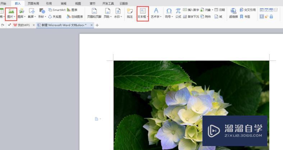
Task: Expand the 截屏 (Screenshot) dropdown
Action: tap(35, 17)
